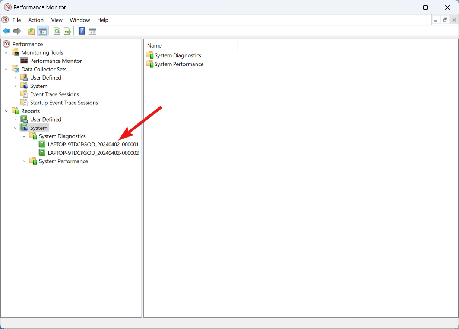Toggle Show/Hide Console Tree toolbar button

coord(43,31)
